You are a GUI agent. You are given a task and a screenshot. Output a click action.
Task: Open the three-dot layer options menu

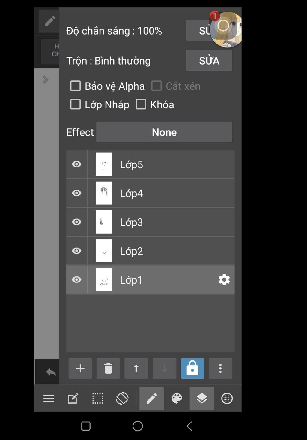coord(220,368)
